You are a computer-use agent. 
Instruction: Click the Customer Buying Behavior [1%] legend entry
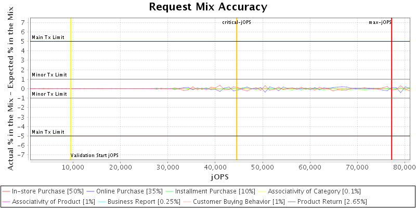(232, 201)
